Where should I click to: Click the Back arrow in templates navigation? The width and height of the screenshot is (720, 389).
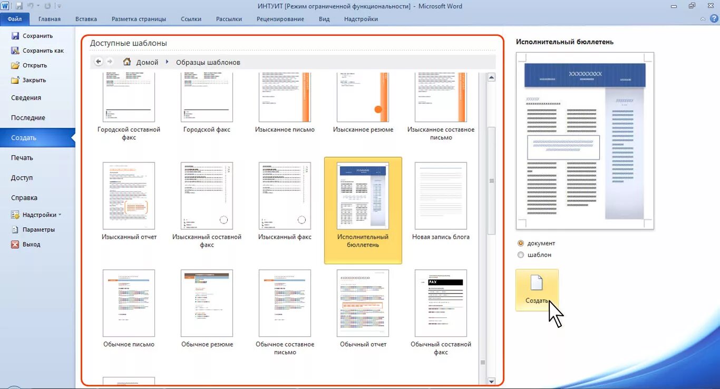point(99,62)
